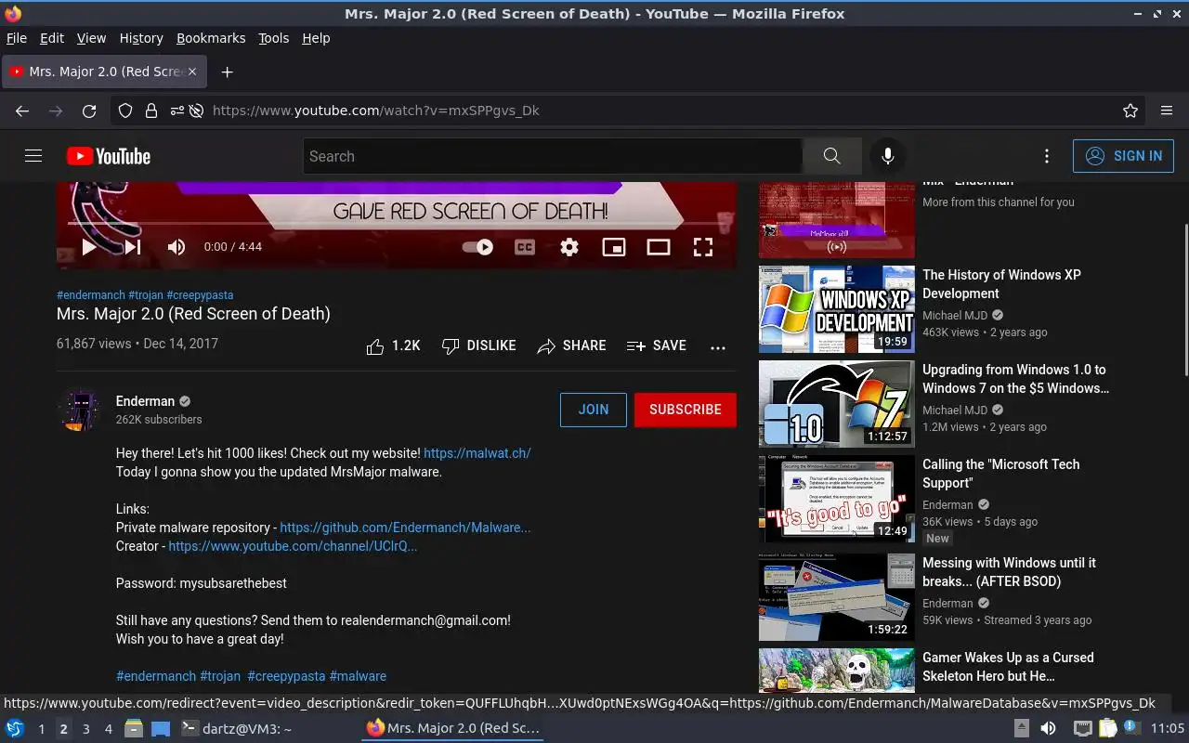Click #malware hashtag in description

point(358,676)
